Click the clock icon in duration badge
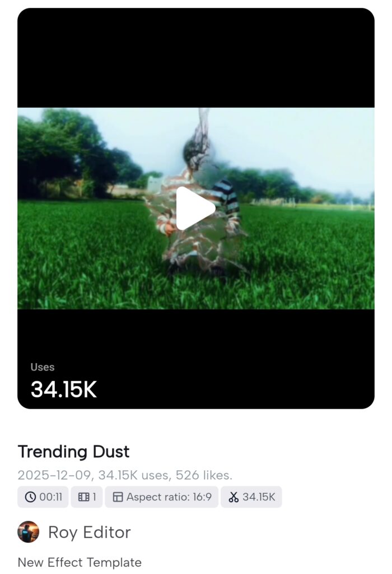This screenshot has height=574, width=392. click(30, 497)
